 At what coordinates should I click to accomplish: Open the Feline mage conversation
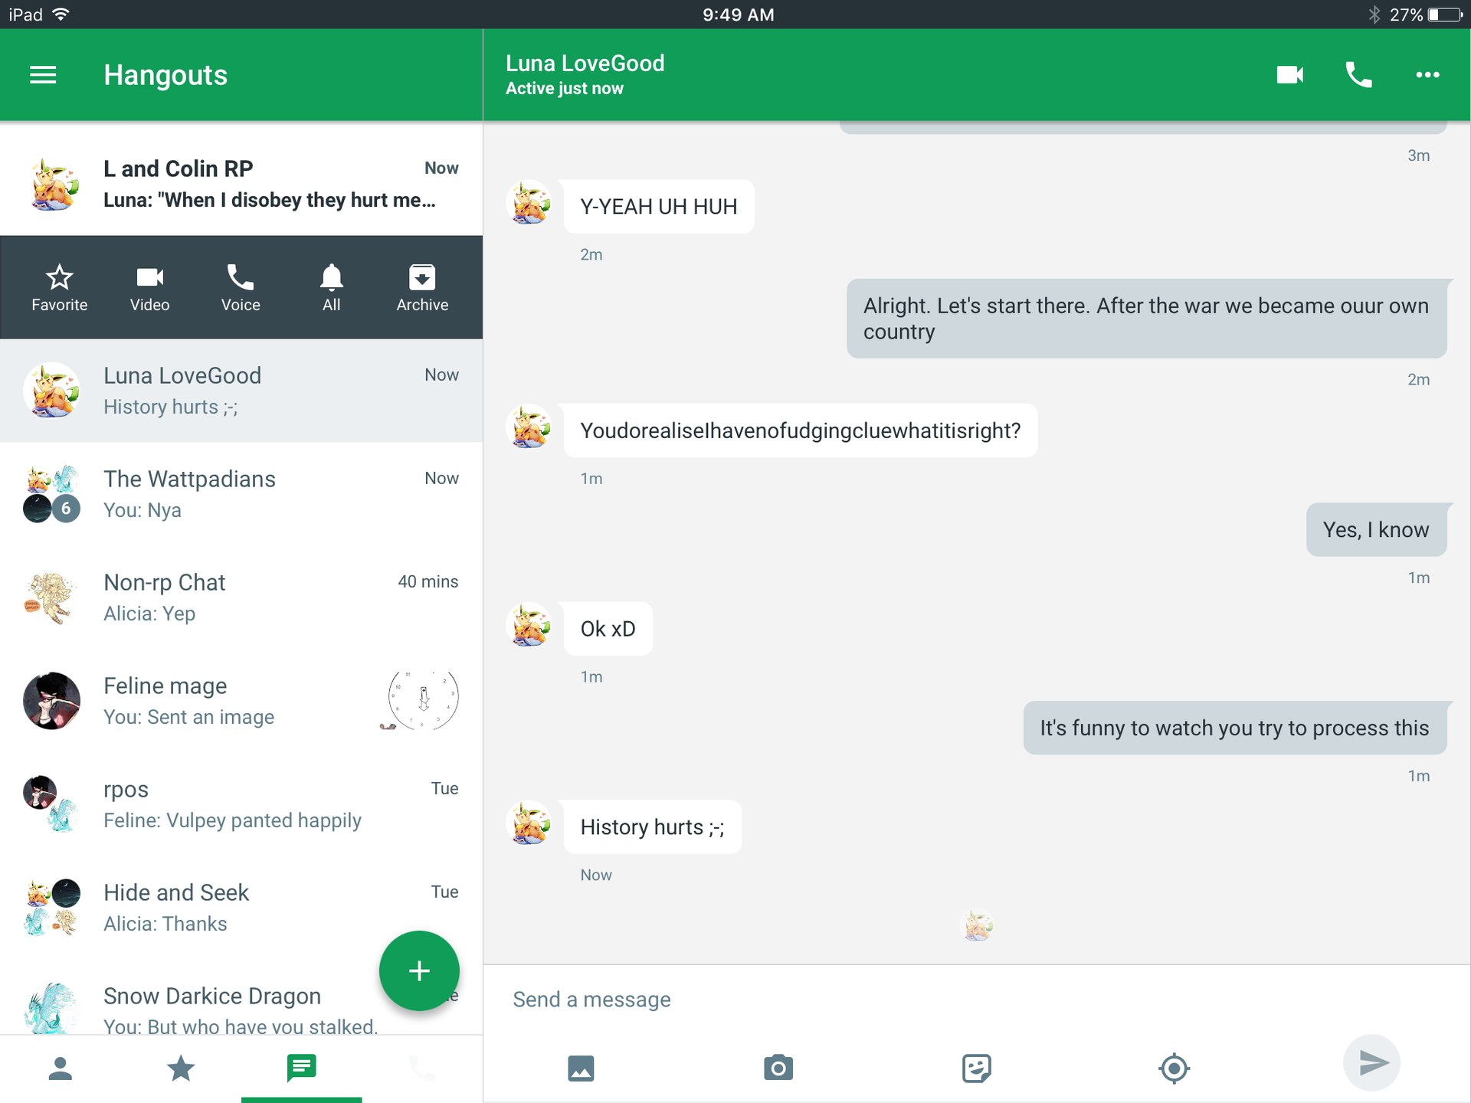coord(241,701)
